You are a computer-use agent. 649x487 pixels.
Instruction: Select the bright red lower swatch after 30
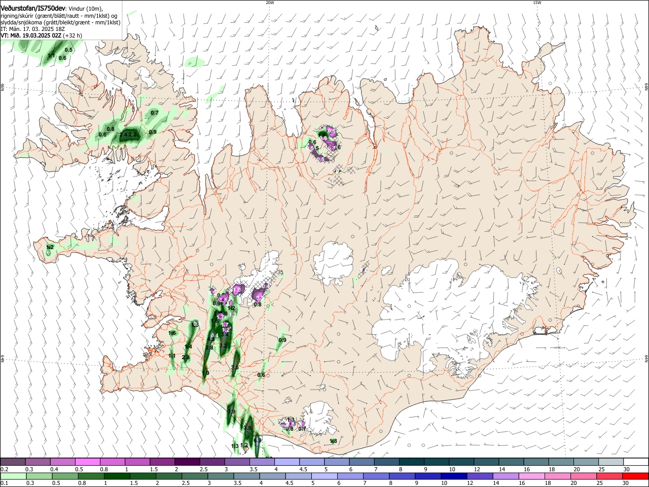636,476
